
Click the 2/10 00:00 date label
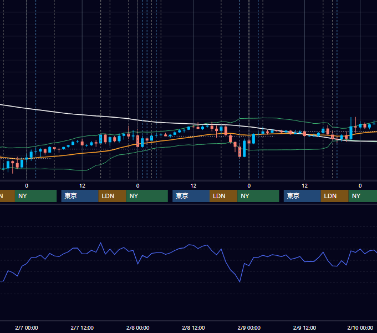click(x=360, y=327)
